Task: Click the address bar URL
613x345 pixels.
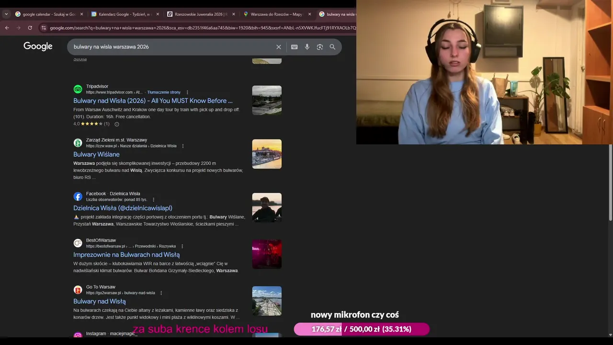Action: [x=203, y=28]
